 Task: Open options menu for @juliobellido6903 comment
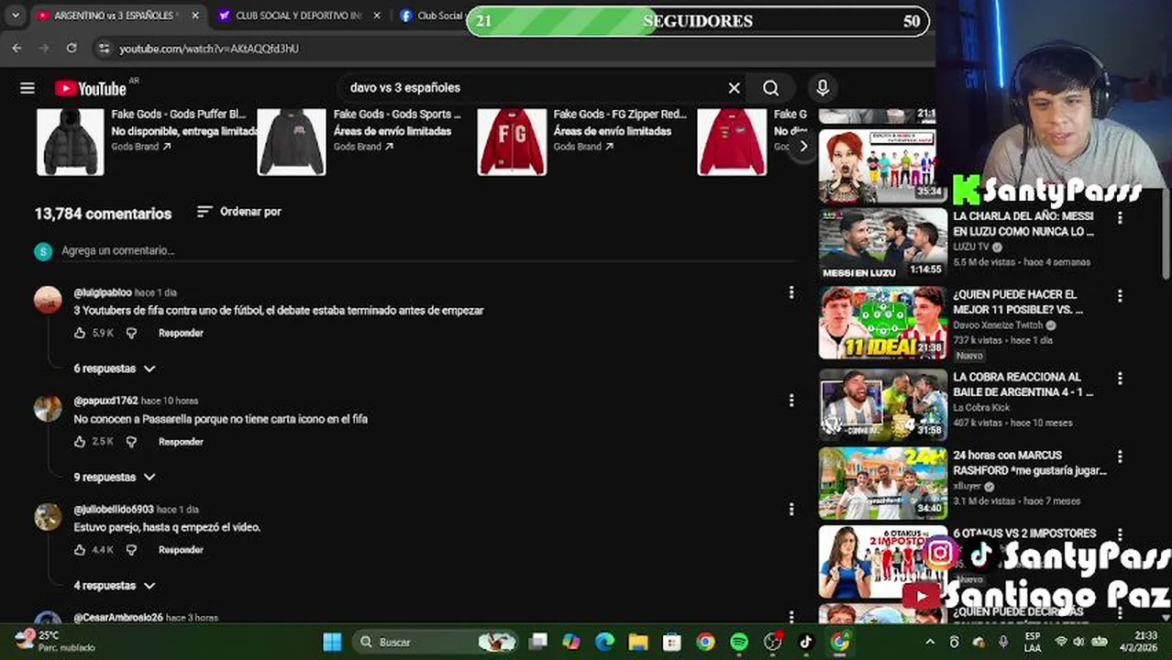(791, 509)
